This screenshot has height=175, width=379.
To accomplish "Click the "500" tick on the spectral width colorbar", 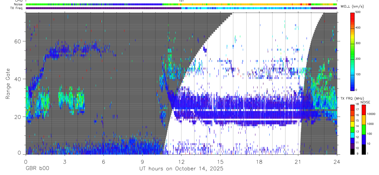I will [359, 12].
